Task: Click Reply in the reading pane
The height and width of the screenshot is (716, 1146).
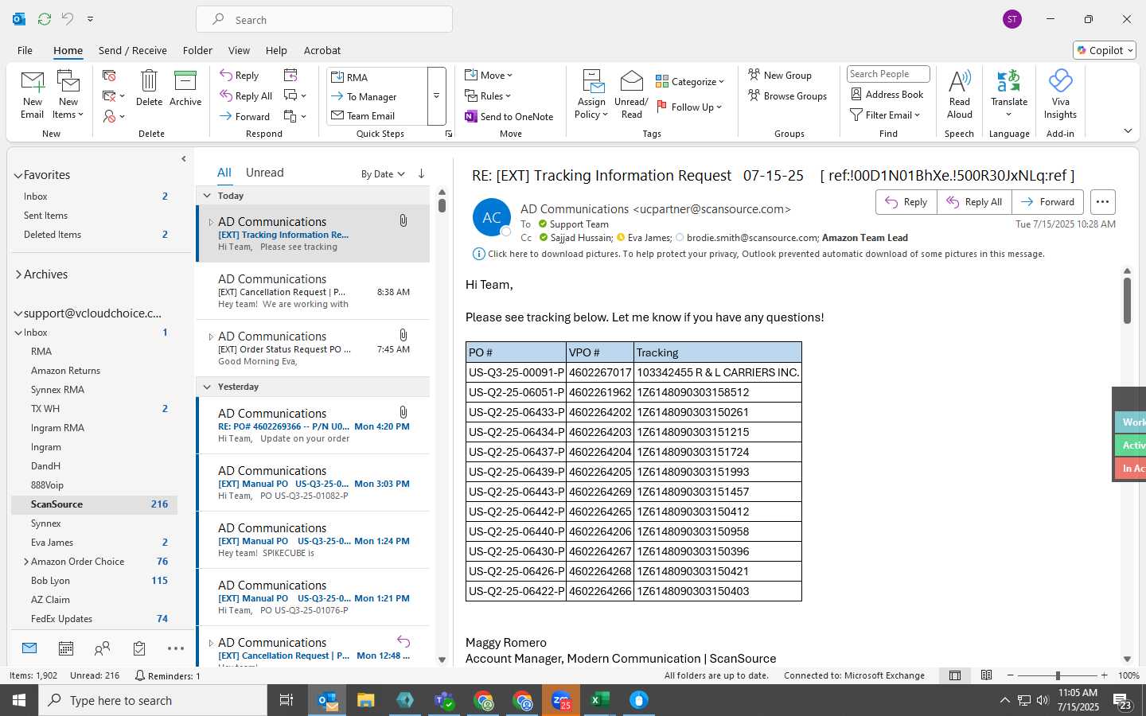Action: [x=906, y=202]
